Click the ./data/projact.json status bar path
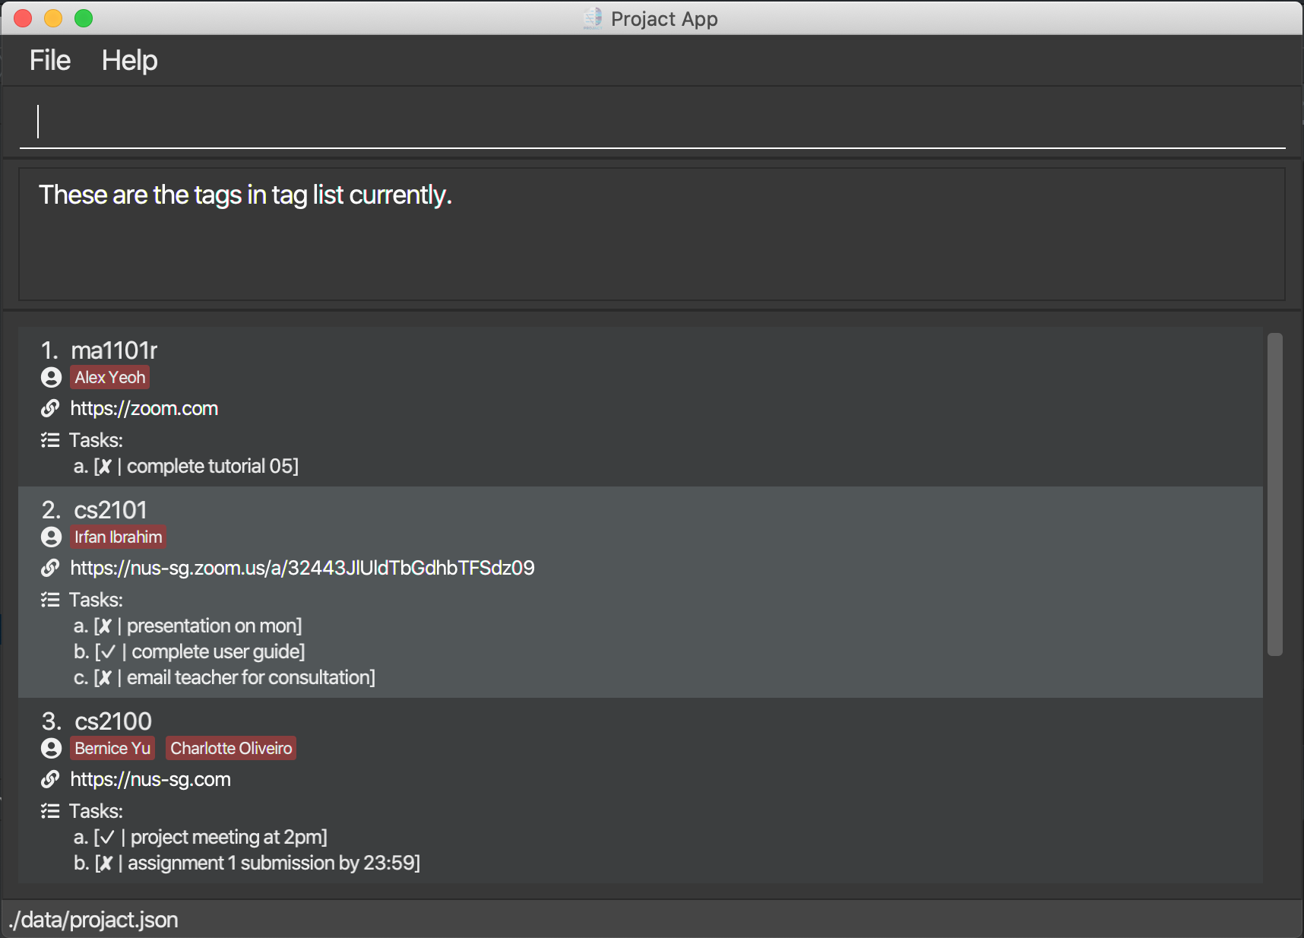Image resolution: width=1304 pixels, height=938 pixels. pyautogui.click(x=94, y=920)
